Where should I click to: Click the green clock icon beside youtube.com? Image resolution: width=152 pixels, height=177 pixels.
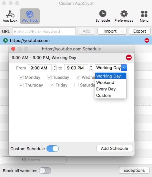(x=5, y=40)
